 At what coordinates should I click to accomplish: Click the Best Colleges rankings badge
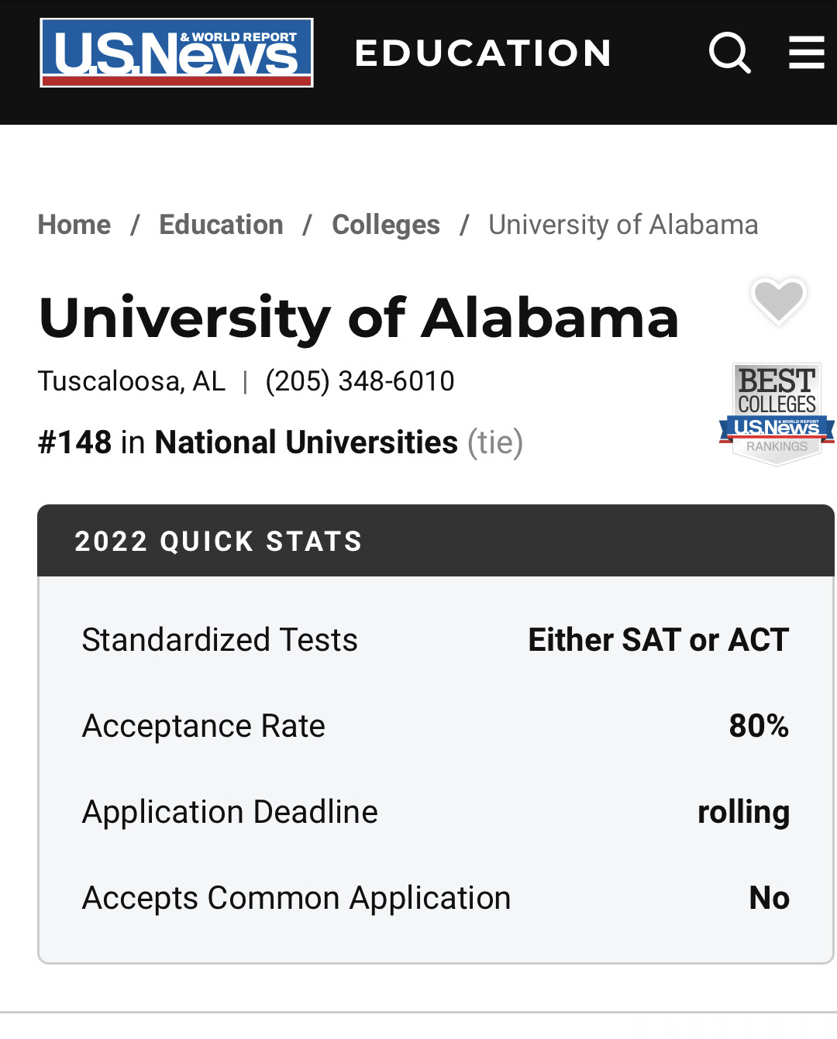click(x=777, y=415)
